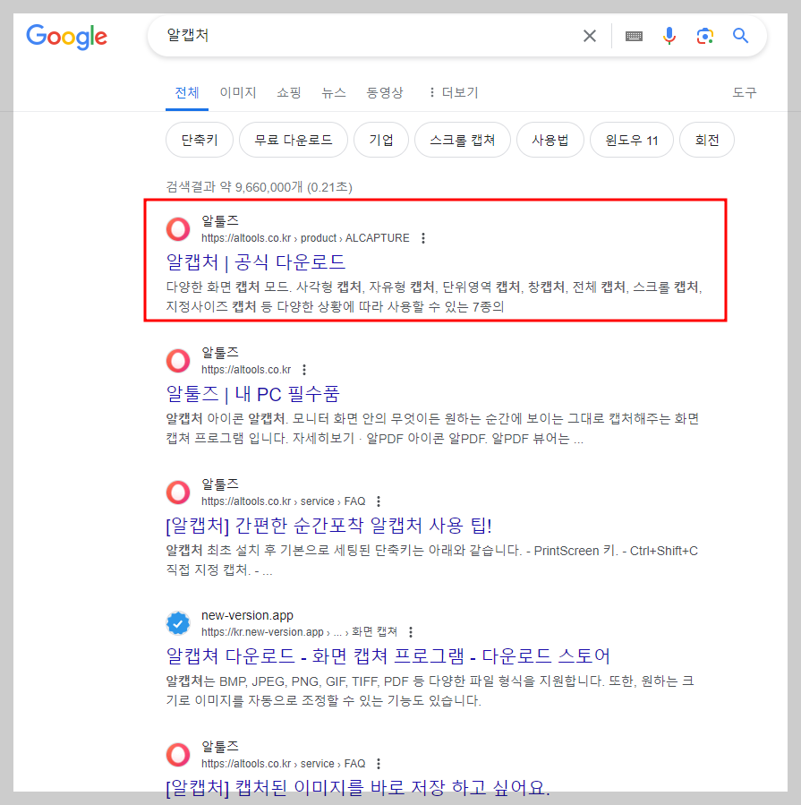This screenshot has height=805, width=801.
Task: Open 알툴즈 | 내 PC 필수품 link
Action: [252, 394]
